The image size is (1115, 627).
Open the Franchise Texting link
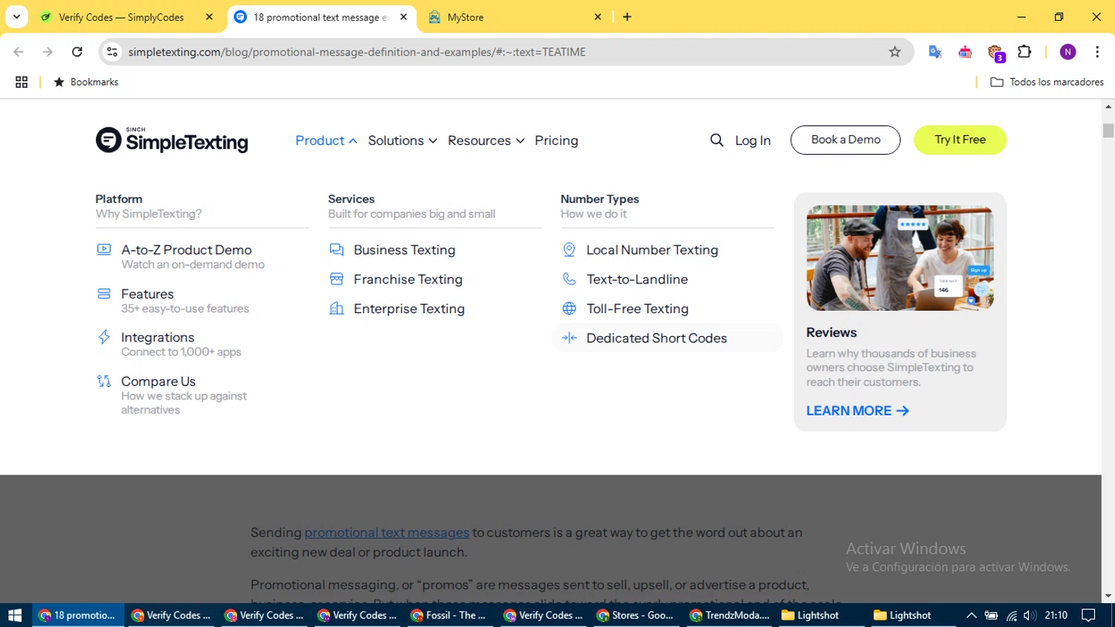[408, 279]
